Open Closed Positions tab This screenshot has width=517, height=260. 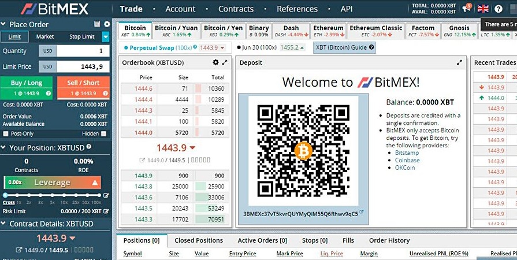[199, 240]
